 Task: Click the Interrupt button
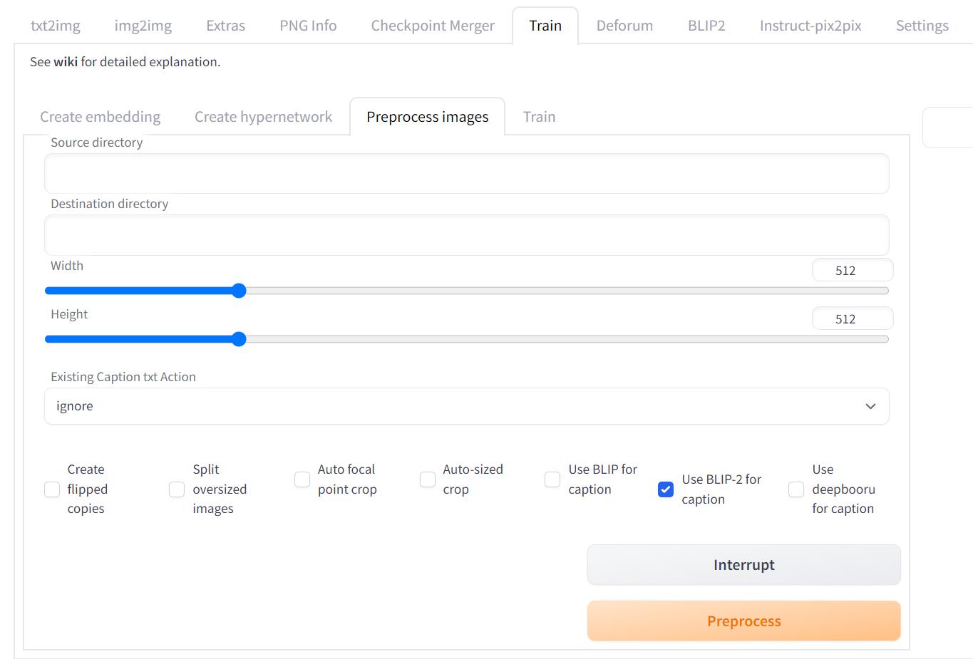click(x=743, y=564)
